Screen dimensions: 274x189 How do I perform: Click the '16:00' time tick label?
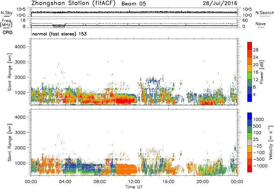click(x=168, y=182)
